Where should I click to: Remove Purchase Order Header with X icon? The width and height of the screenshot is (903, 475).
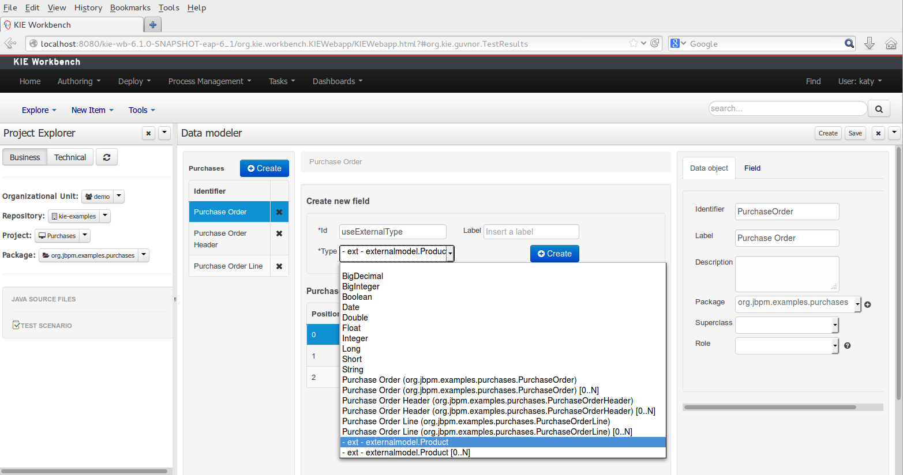coord(279,233)
